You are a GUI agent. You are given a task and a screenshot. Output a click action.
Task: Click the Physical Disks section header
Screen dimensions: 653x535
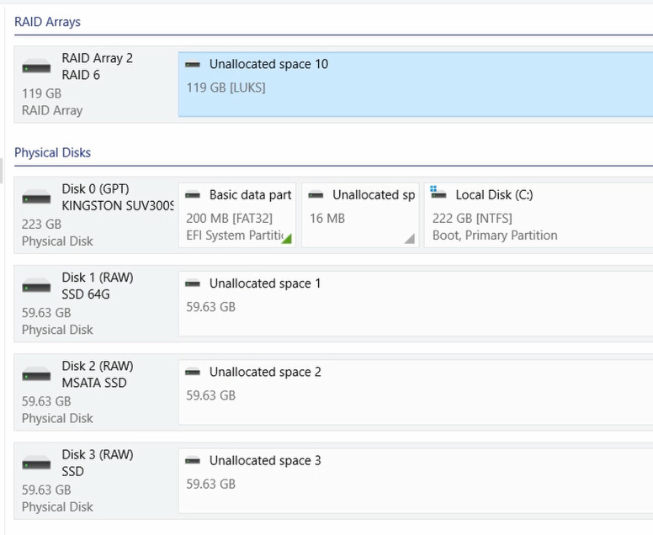(x=52, y=152)
